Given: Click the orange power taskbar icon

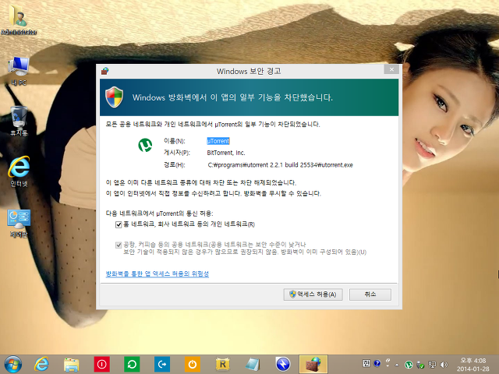Looking at the screenshot, I should coord(193,365).
